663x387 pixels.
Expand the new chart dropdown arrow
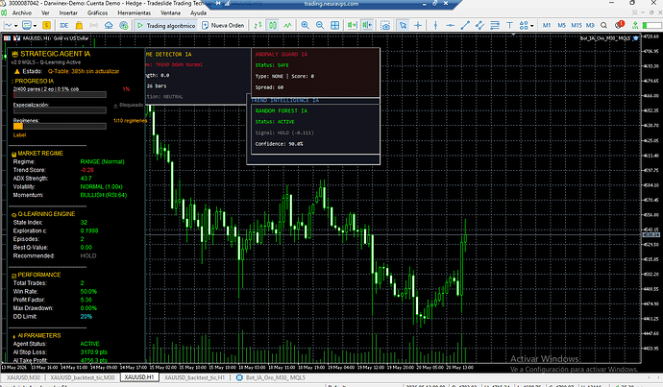[x=15, y=26]
